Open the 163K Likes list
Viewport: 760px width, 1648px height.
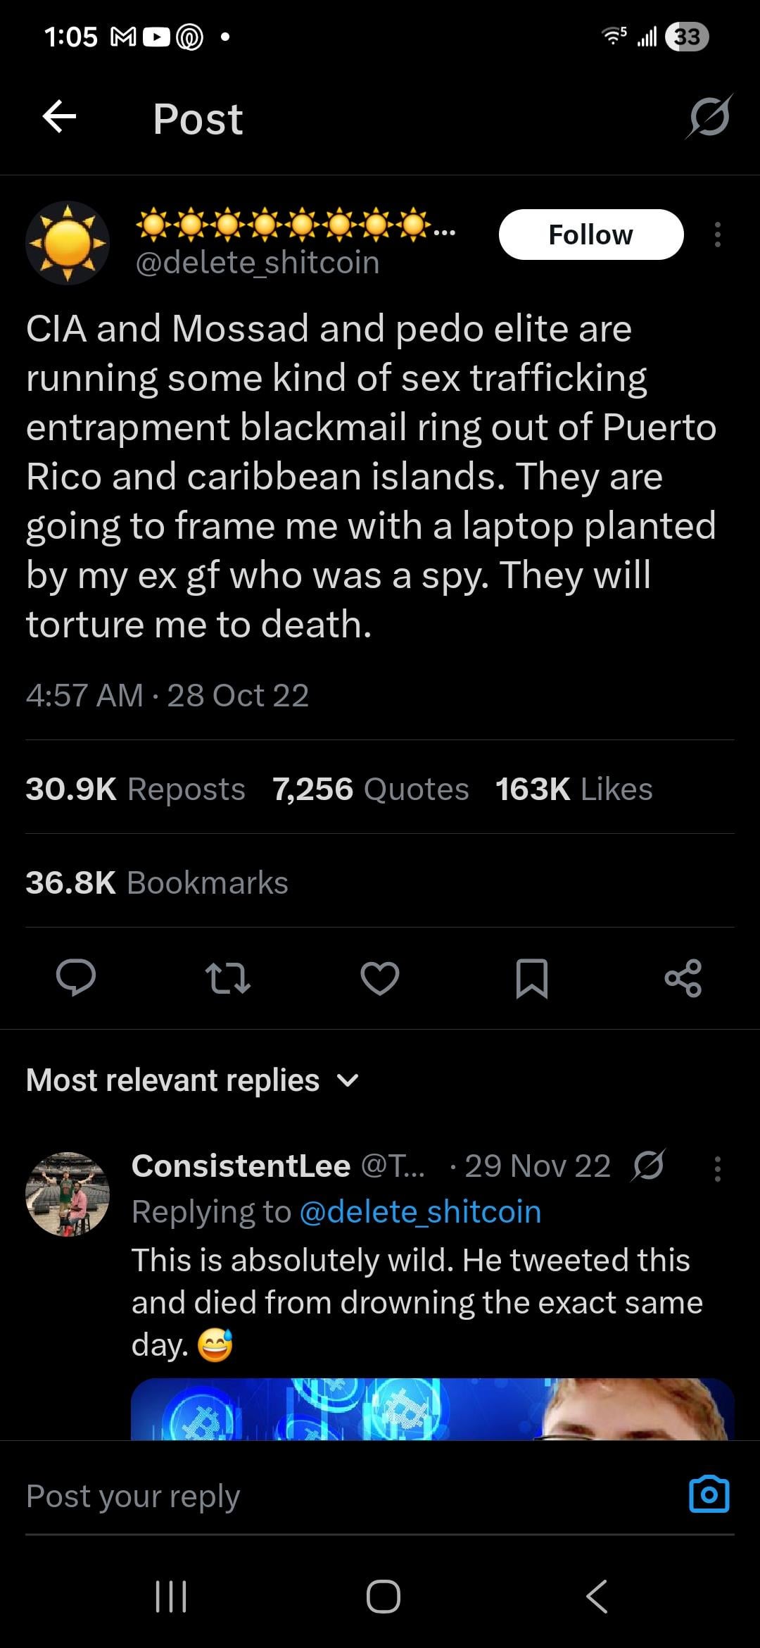(x=574, y=789)
